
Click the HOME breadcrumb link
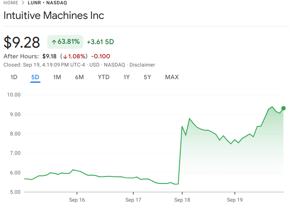pos(11,3)
